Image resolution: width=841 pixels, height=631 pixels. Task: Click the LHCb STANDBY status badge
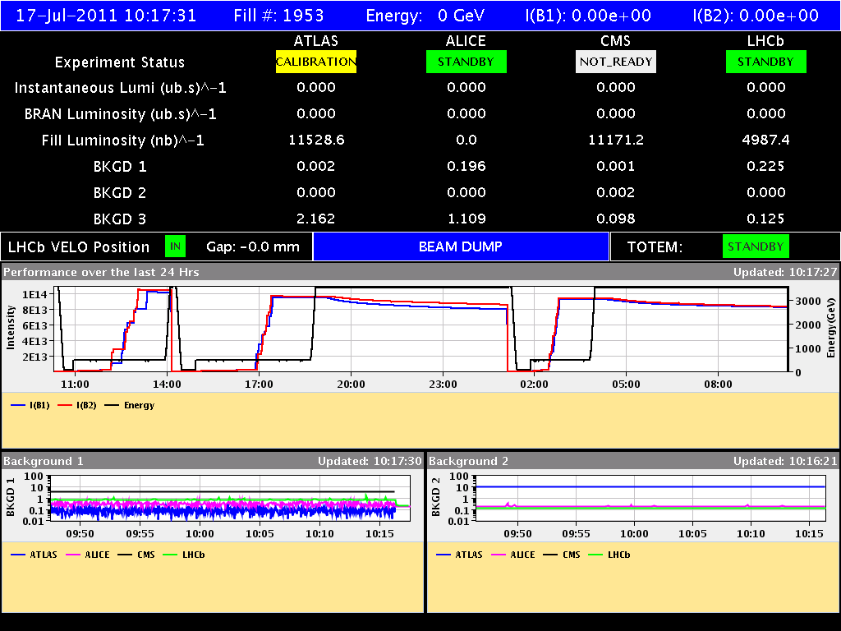click(765, 62)
